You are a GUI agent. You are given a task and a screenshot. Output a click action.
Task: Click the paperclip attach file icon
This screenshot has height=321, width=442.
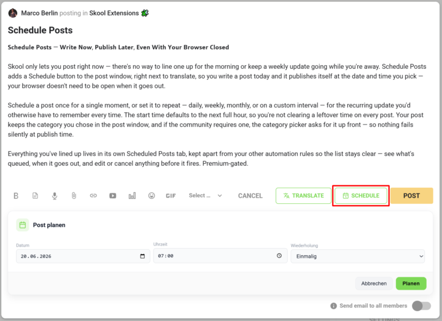pyautogui.click(x=74, y=196)
